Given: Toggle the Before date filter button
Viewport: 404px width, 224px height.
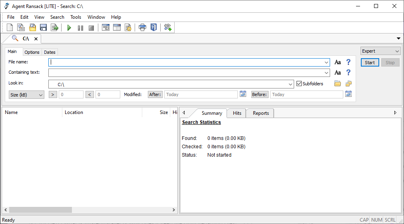Looking at the screenshot, I should 260,94.
